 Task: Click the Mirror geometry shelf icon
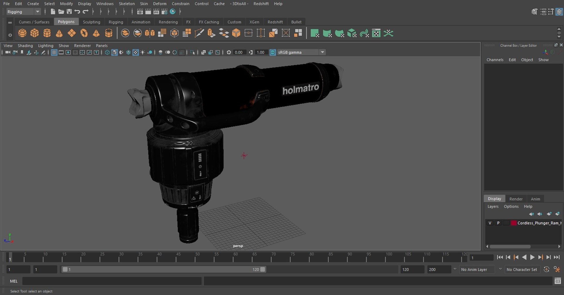point(150,33)
